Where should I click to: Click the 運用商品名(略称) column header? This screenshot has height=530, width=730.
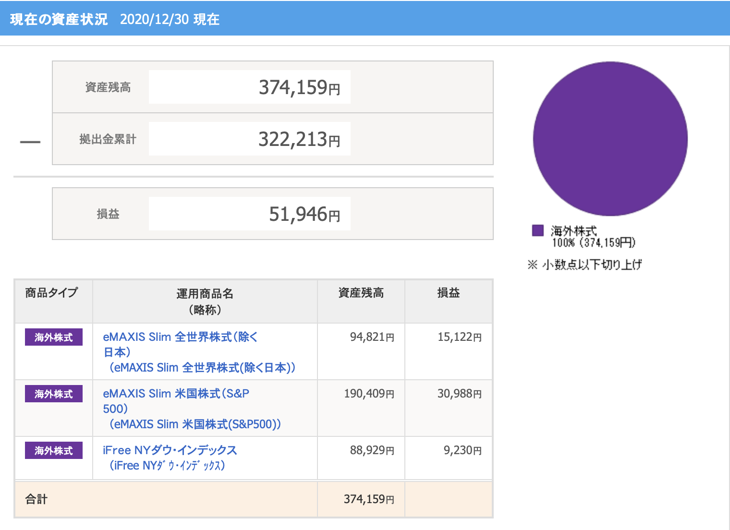pos(205,301)
